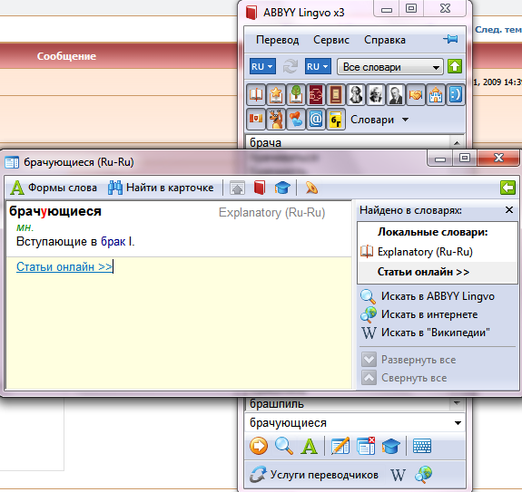Click the magnifier Search icon in bottom toolbar

[284, 446]
